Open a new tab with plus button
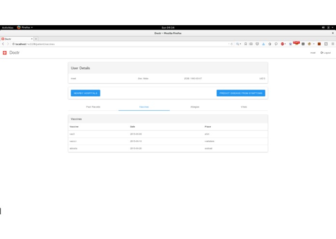Screen dimensions: 336x239 [x=36, y=39]
